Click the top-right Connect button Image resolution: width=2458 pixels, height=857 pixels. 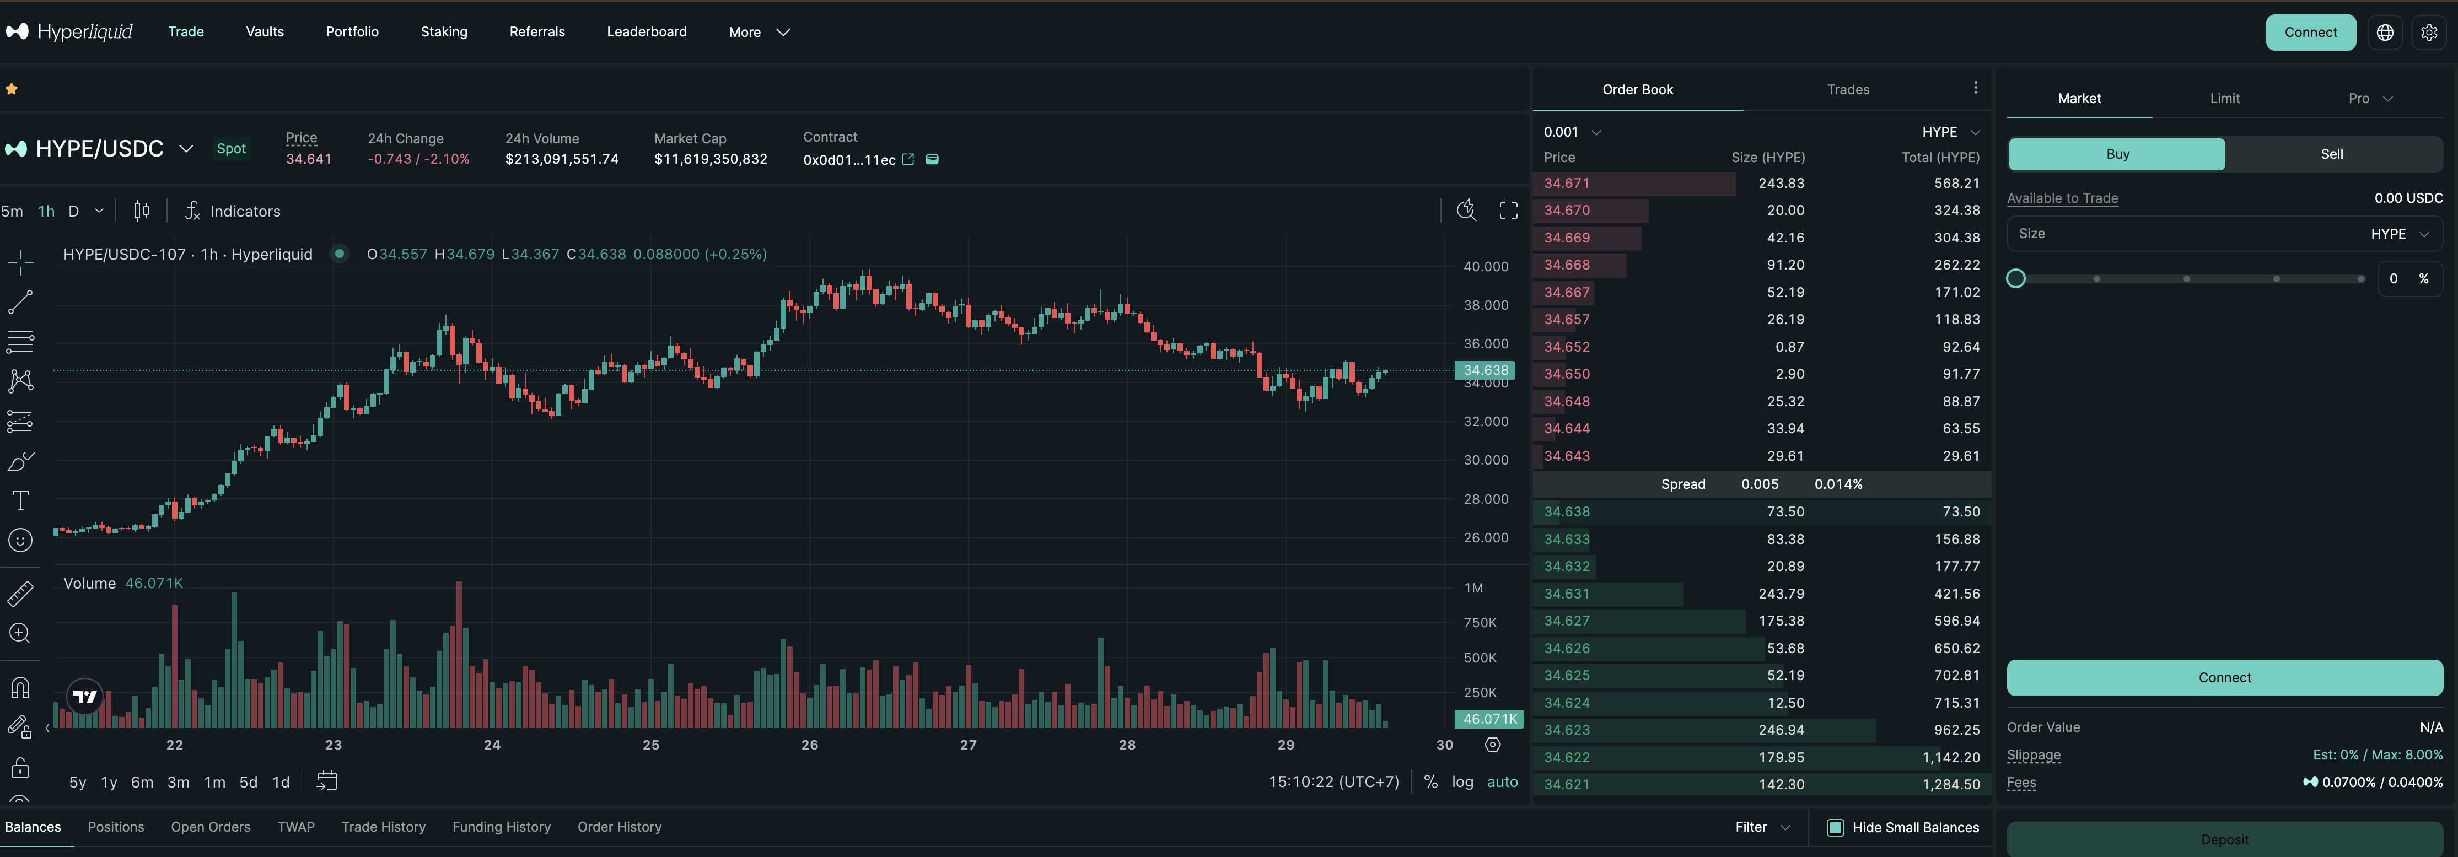(x=2310, y=33)
